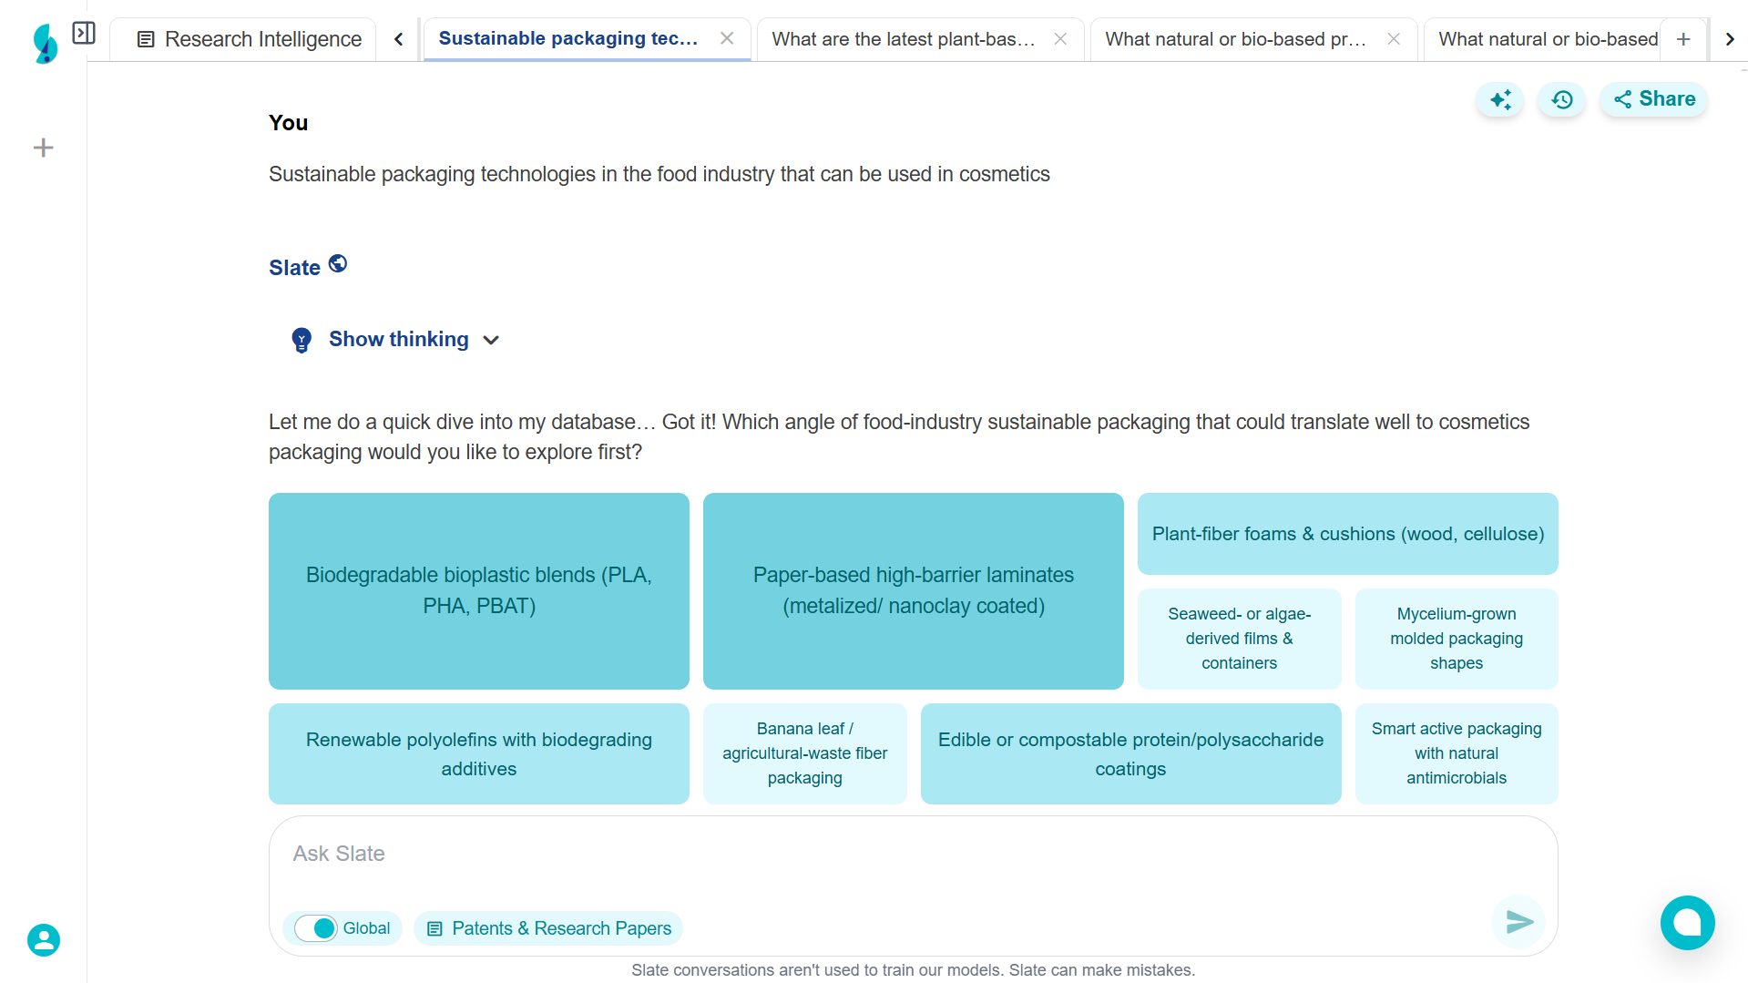Choose Mycelium-grown molded packaging shapes
The height and width of the screenshot is (983, 1748).
pos(1456,639)
